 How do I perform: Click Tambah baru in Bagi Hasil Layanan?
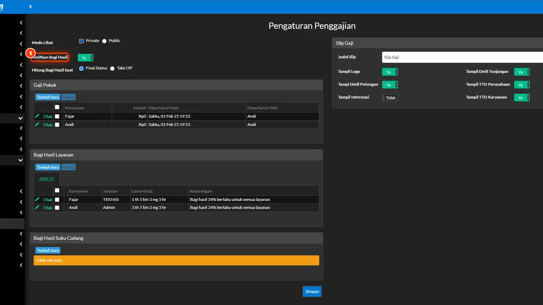click(48, 167)
